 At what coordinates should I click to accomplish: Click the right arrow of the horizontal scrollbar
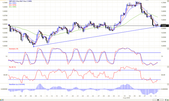click(166, 100)
